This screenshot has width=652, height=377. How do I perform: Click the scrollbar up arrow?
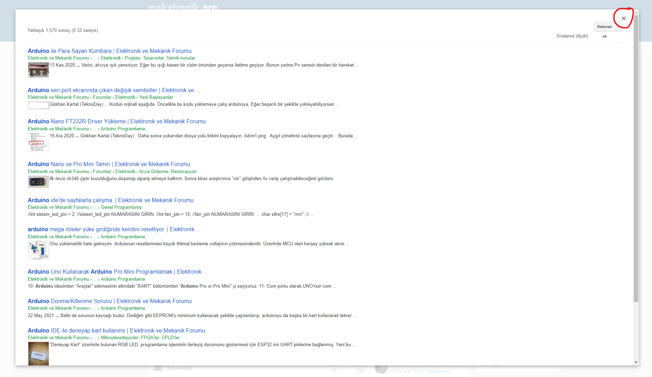(x=636, y=13)
